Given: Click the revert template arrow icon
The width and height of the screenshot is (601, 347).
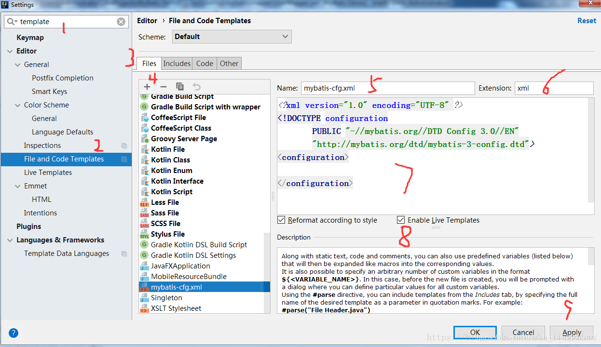Looking at the screenshot, I should click(197, 87).
